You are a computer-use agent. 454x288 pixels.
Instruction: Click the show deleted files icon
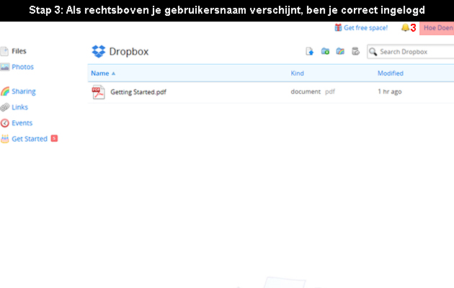click(x=355, y=51)
